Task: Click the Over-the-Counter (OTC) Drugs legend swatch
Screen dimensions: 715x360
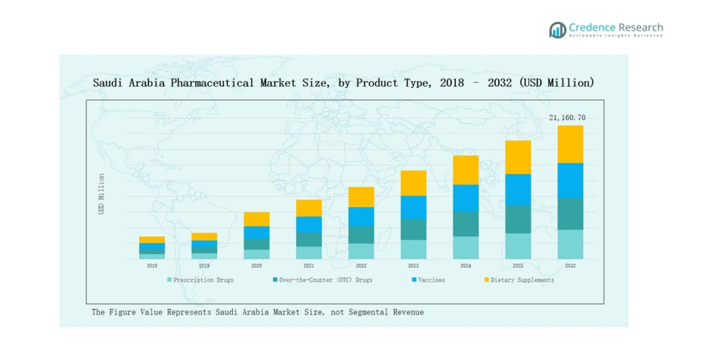Action: (x=275, y=280)
